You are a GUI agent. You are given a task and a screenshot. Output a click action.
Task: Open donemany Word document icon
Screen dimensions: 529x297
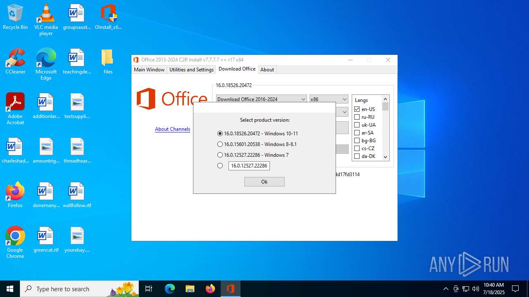point(46,195)
